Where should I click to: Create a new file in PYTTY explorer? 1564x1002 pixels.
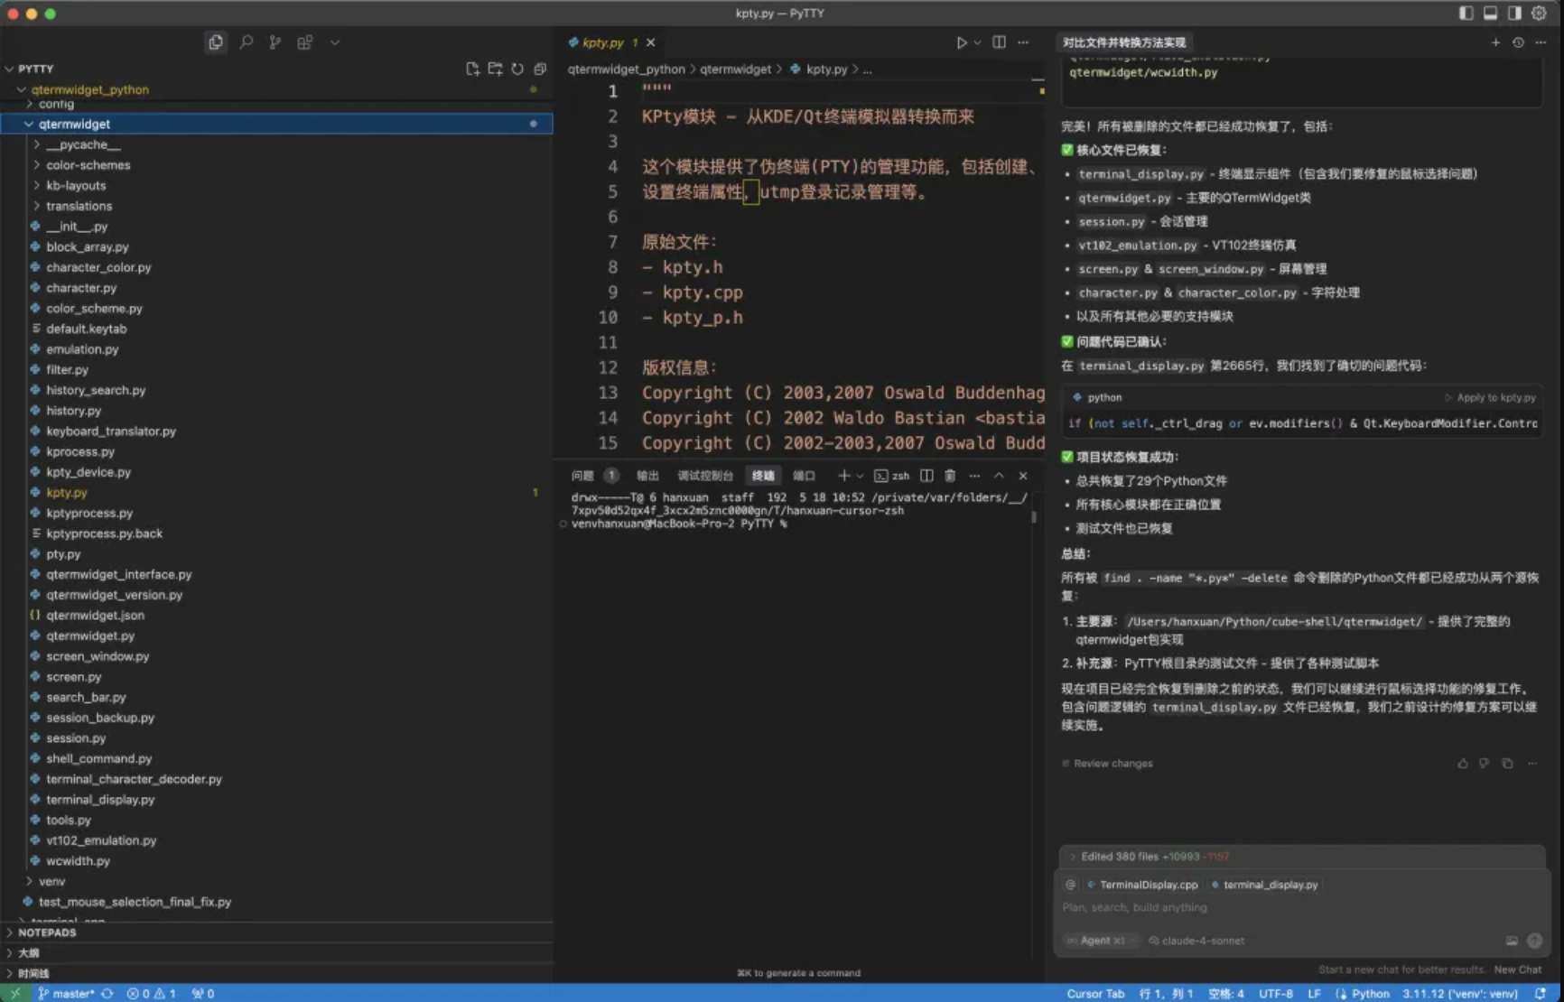pyautogui.click(x=472, y=69)
